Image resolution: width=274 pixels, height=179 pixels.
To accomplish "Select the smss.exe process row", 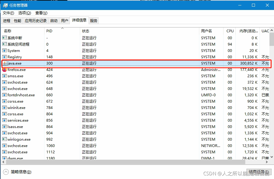I will [135, 76].
